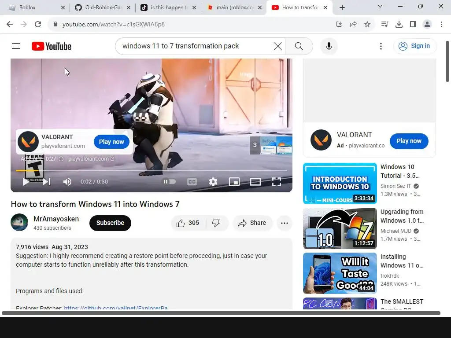Open the media control icon in toolbar
Screen dimensions: 451x338
point(384,25)
